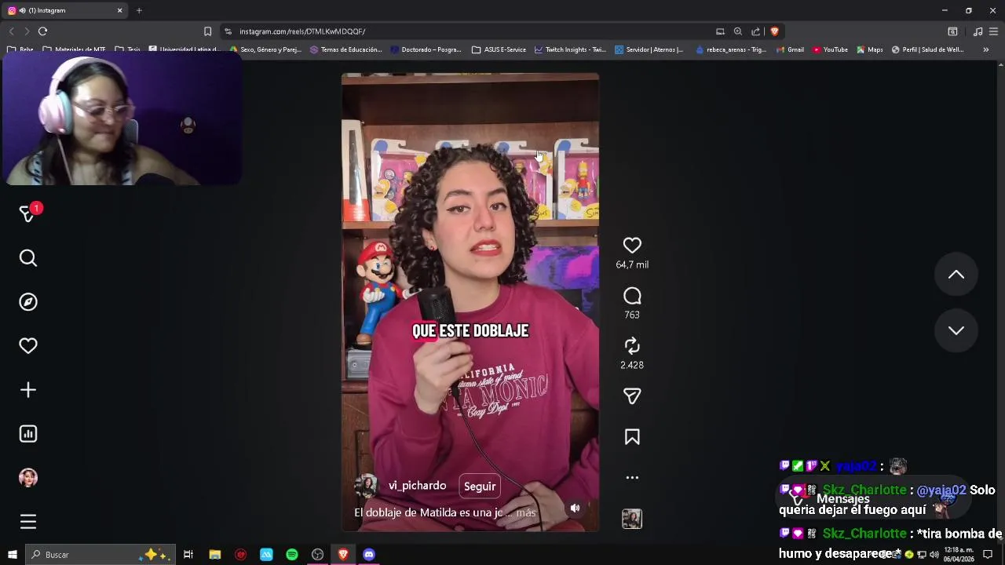Viewport: 1005px width, 565px height.
Task: Open Instagram messages in the left sidebar
Action: pos(28,213)
